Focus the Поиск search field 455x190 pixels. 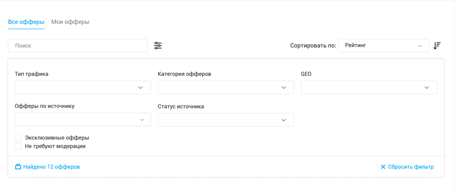78,45
